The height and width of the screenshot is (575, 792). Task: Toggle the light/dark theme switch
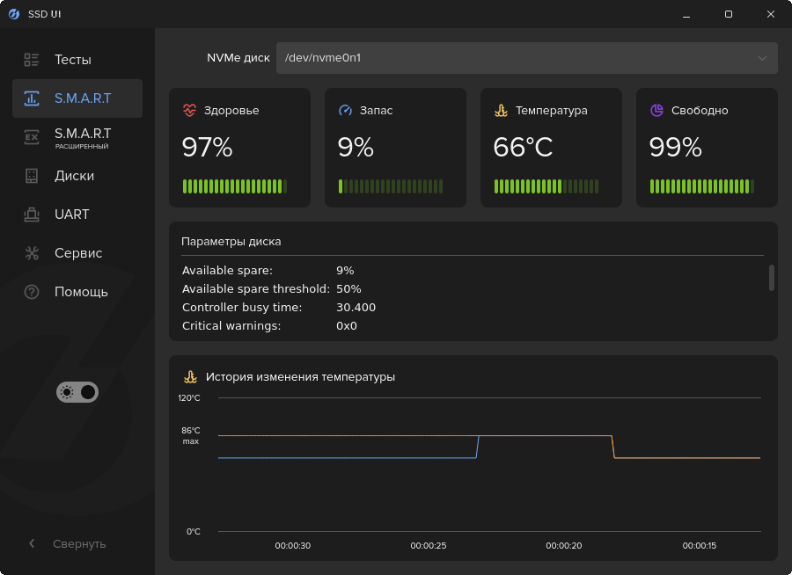tap(77, 392)
